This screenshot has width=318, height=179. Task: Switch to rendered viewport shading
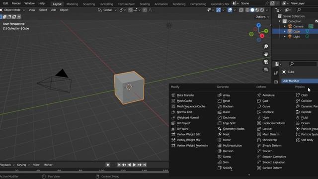click(262, 10)
